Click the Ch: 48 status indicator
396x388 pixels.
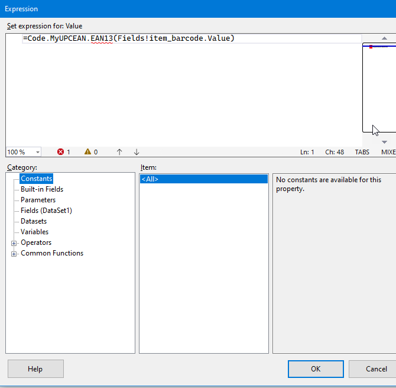point(335,152)
